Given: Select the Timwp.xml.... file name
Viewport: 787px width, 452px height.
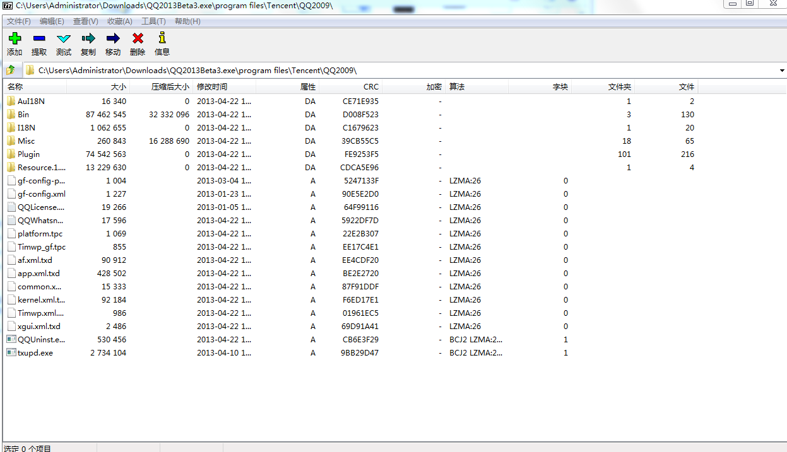Looking at the screenshot, I should point(41,313).
